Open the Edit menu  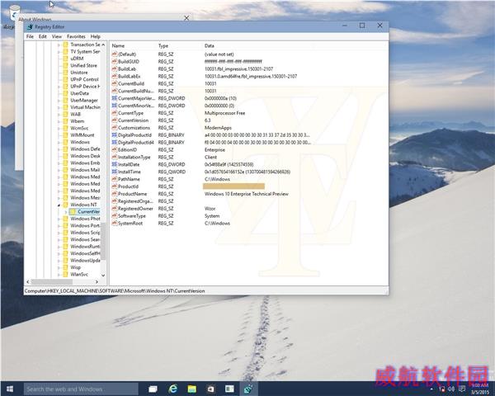43,36
